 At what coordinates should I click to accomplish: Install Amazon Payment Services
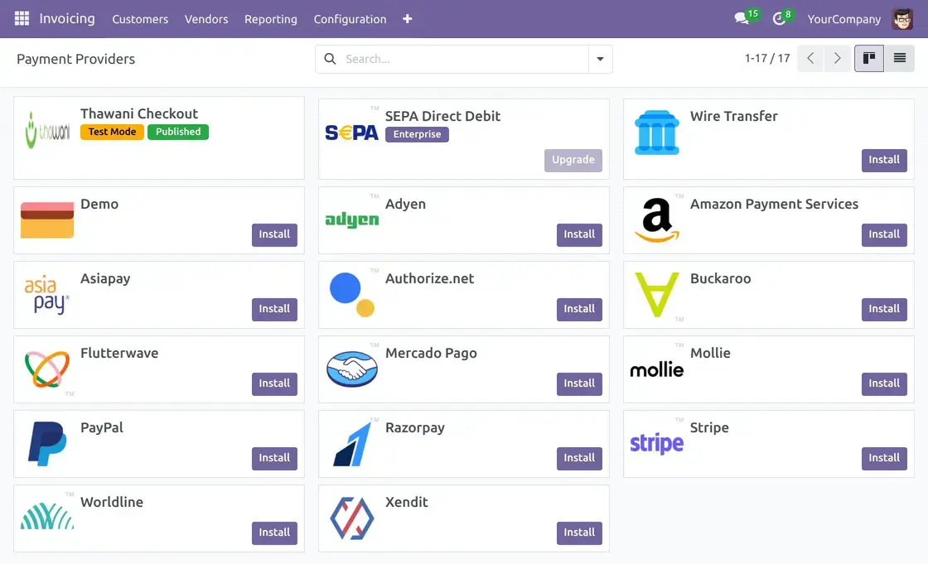tap(883, 234)
